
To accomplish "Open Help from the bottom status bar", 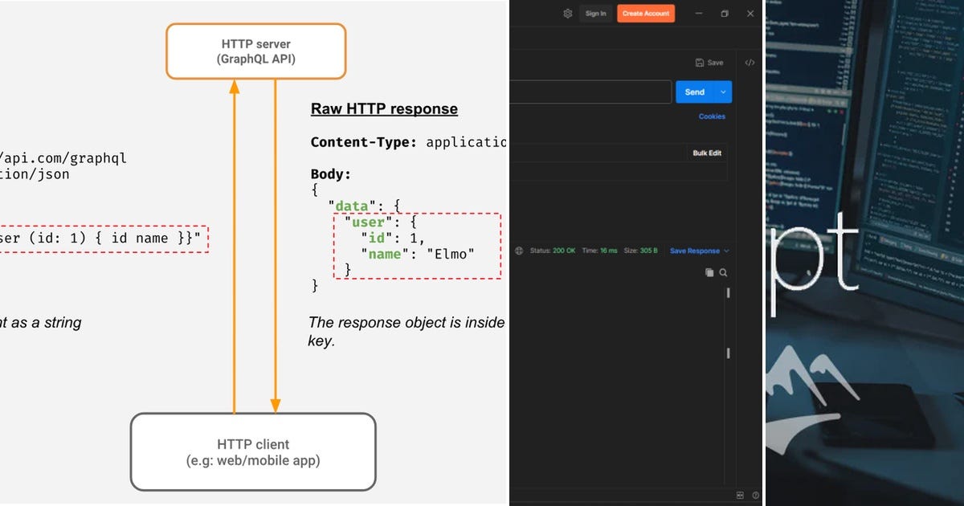I will 755,495.
